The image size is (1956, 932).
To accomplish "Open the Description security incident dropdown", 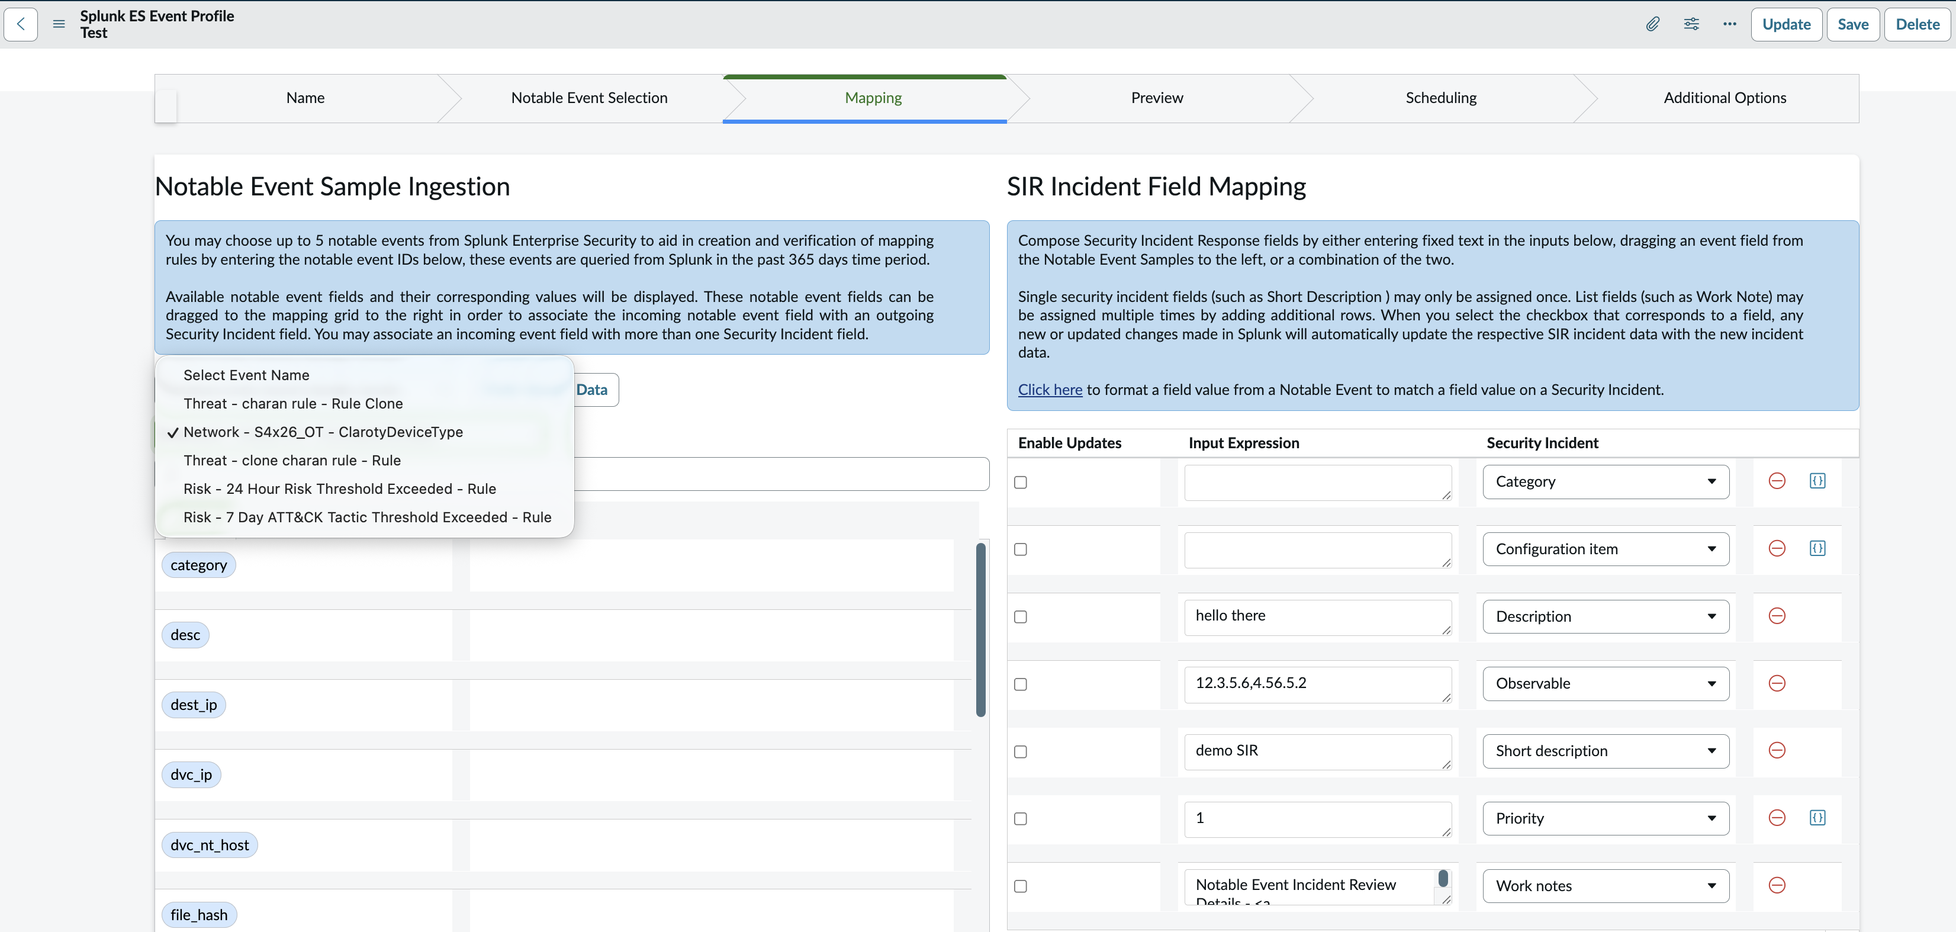I will click(x=1605, y=617).
